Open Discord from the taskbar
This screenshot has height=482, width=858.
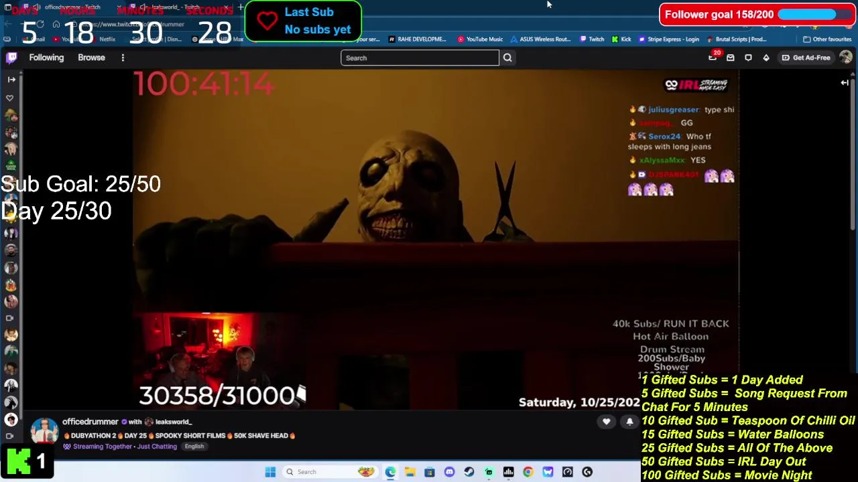click(449, 472)
